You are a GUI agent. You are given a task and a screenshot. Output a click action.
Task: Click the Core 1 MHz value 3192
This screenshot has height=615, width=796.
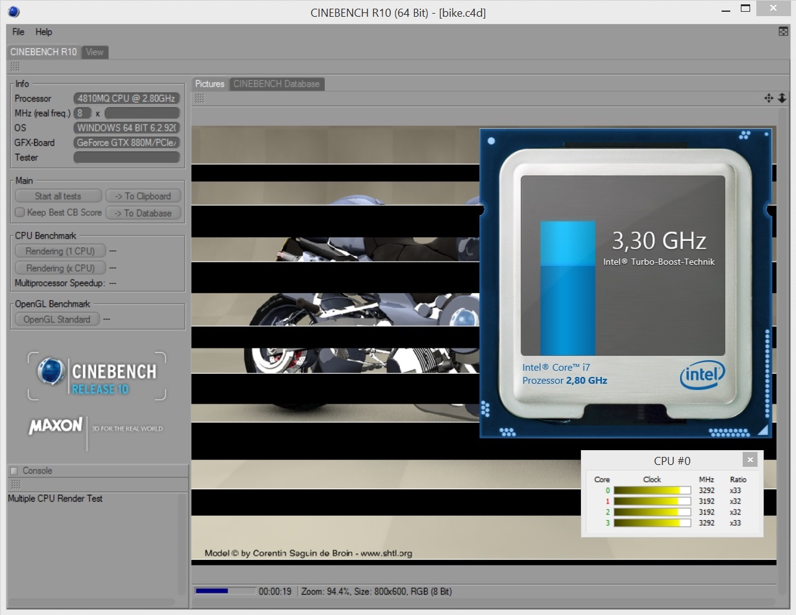(x=707, y=502)
